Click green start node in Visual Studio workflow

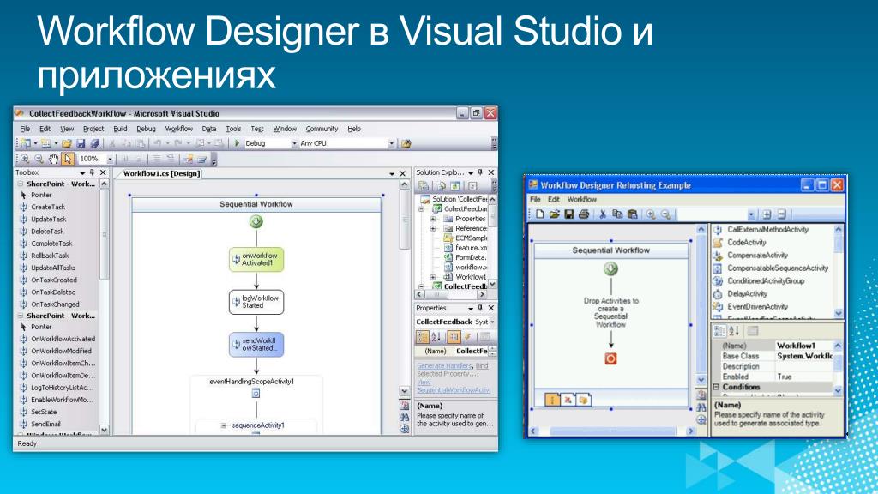tap(256, 222)
